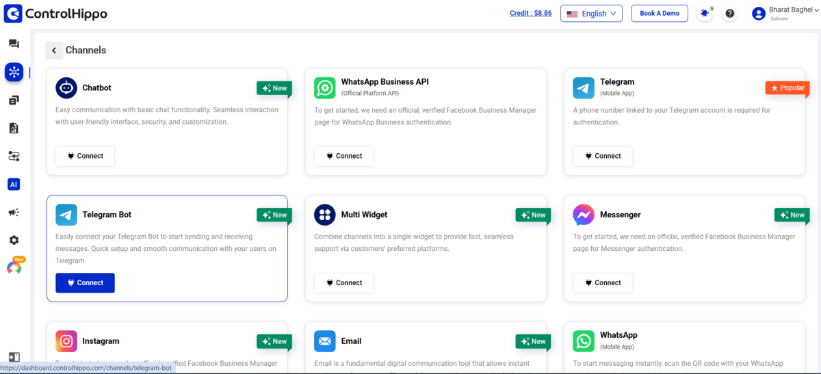Click the New badge on Messenger card
This screenshot has height=374, width=821.
tap(792, 215)
